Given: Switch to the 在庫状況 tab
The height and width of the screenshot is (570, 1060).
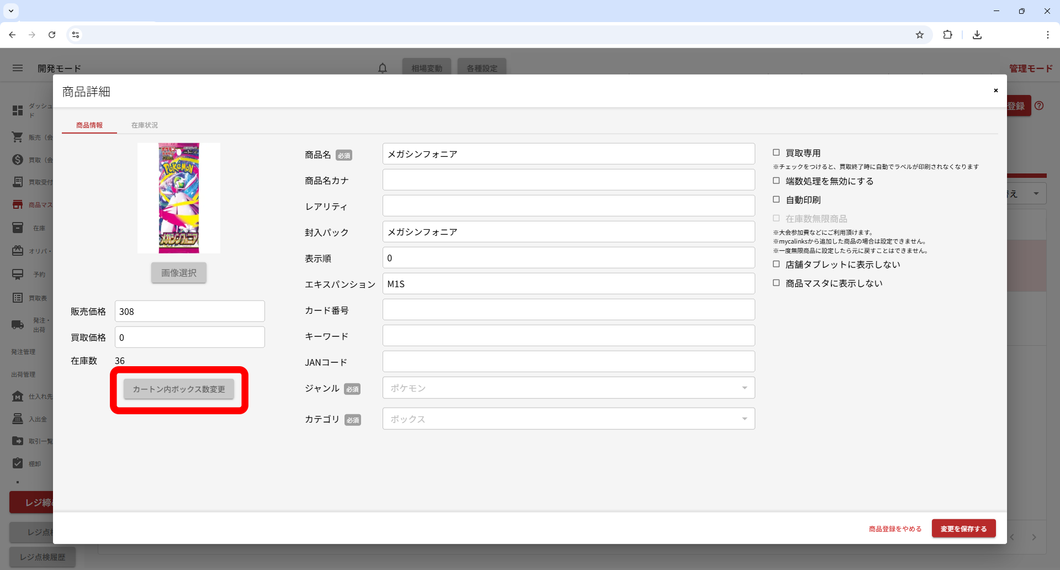Looking at the screenshot, I should tap(144, 125).
